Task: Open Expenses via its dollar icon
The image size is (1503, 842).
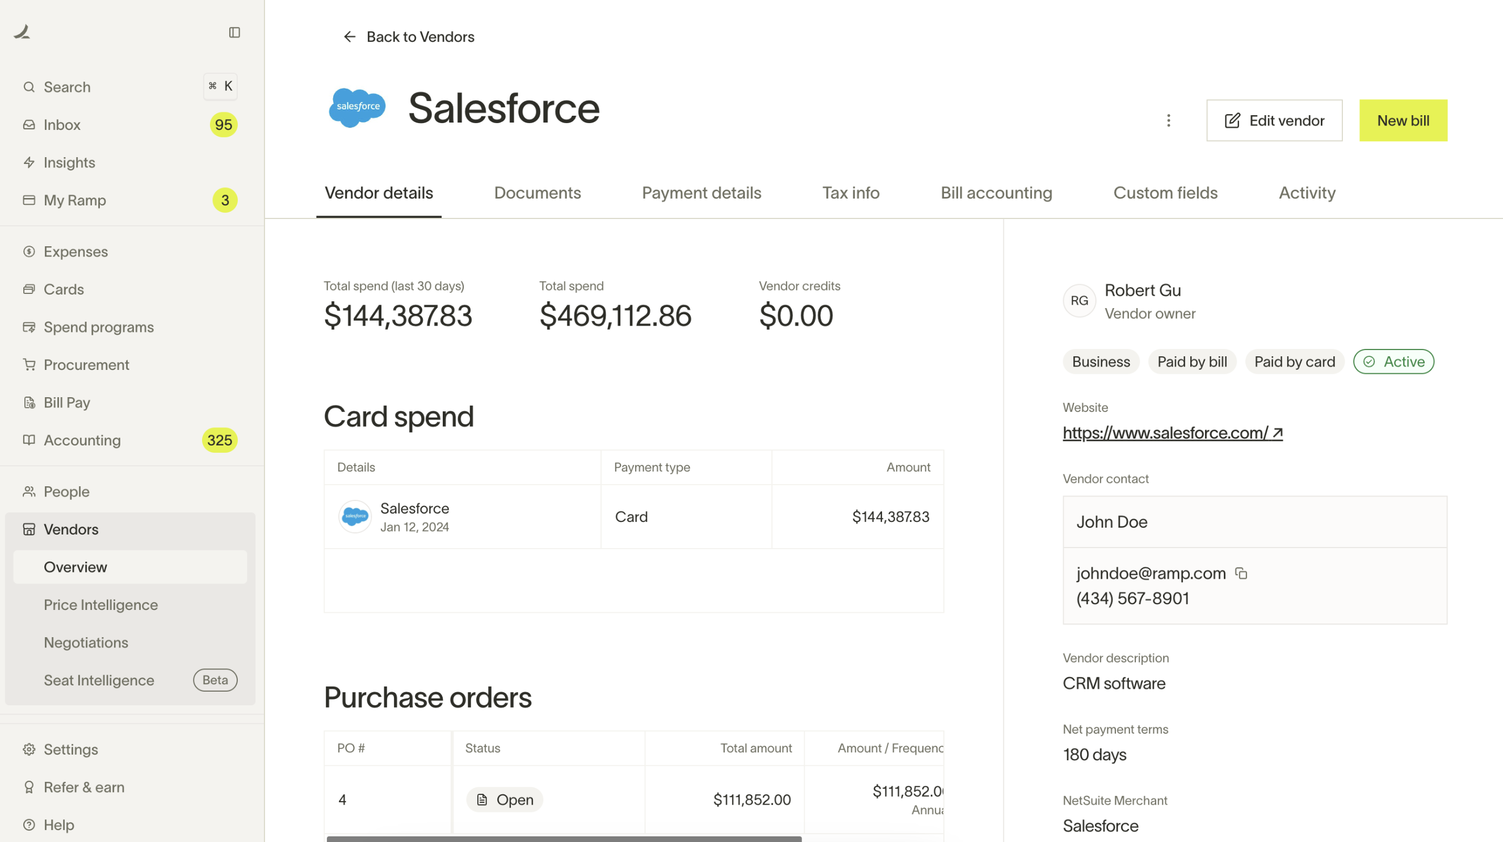Action: click(x=29, y=251)
